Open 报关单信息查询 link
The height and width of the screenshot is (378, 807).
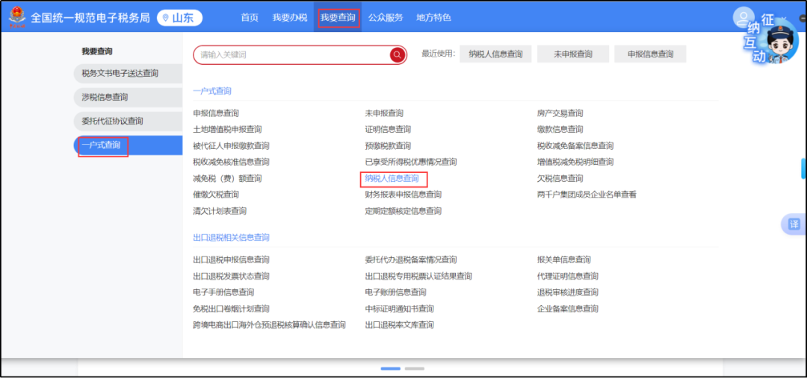(563, 260)
